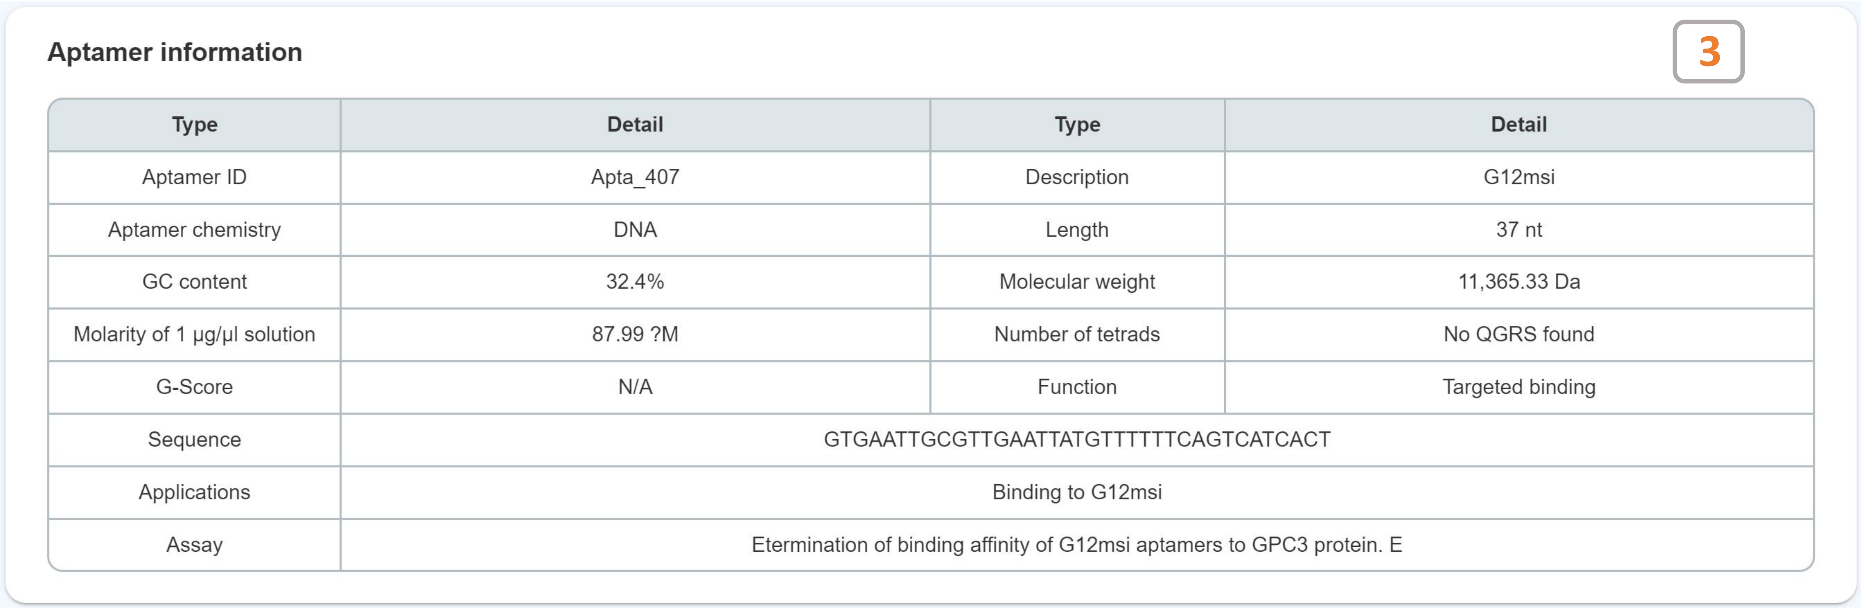
Task: Select the 87.99 ?M molarity value
Action: (635, 334)
